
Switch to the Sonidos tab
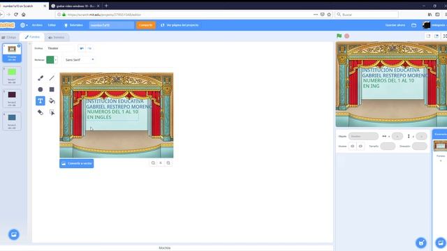(57, 37)
